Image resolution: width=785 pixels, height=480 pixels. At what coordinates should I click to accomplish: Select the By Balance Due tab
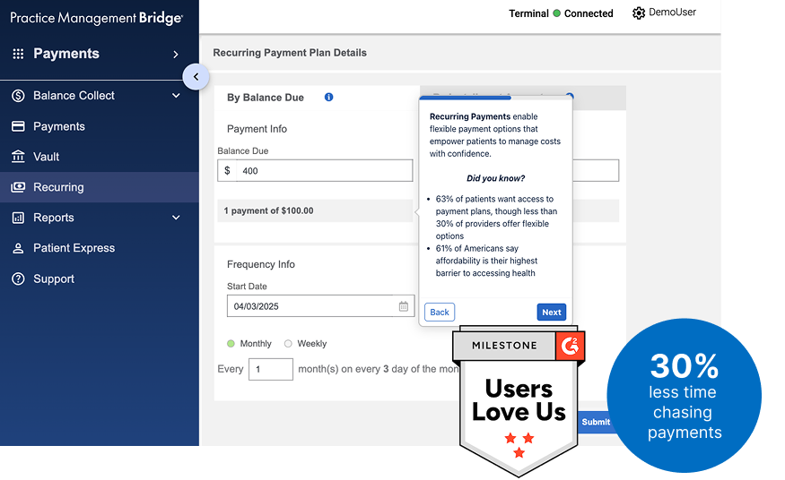(266, 98)
